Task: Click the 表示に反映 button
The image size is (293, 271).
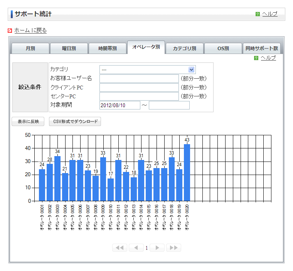Action: tap(28, 122)
